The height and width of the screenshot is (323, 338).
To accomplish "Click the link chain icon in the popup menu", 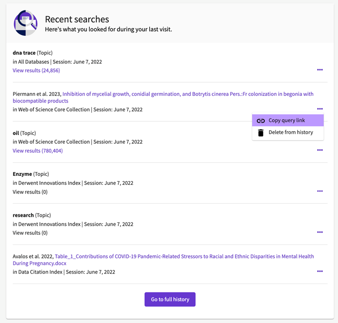I will pos(261,121).
